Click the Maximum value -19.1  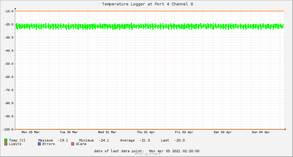tap(63, 140)
